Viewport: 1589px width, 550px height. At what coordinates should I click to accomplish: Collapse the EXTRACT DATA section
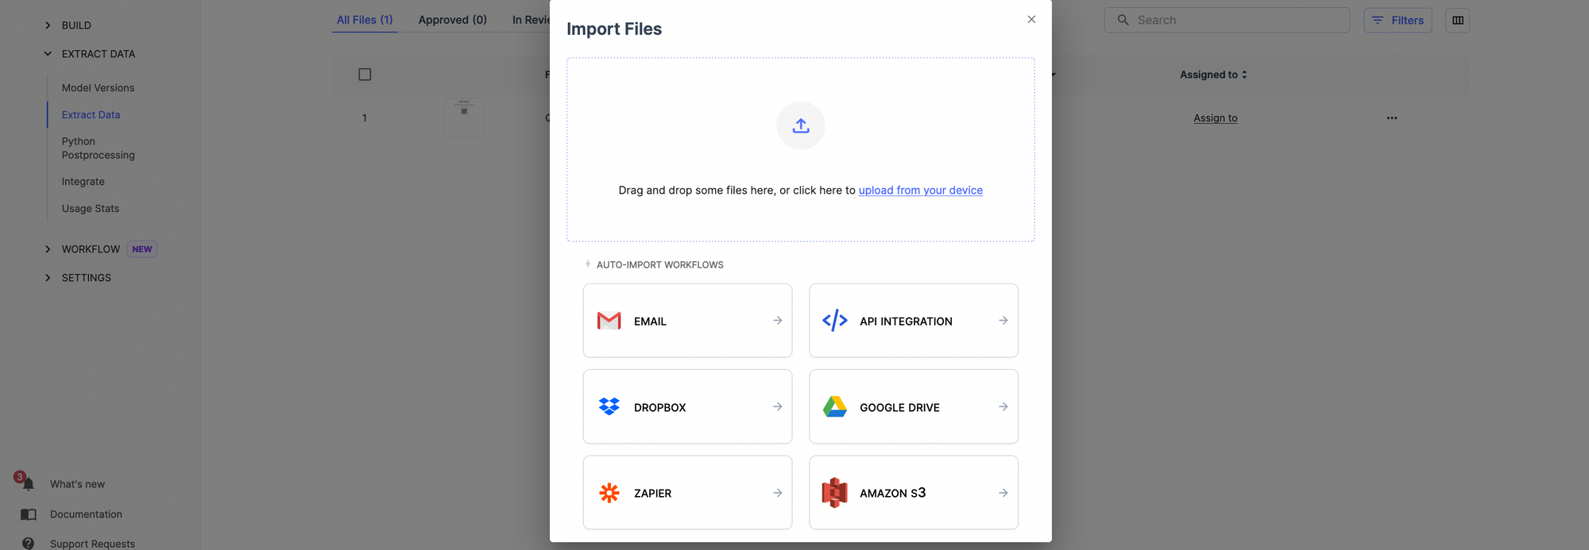48,54
